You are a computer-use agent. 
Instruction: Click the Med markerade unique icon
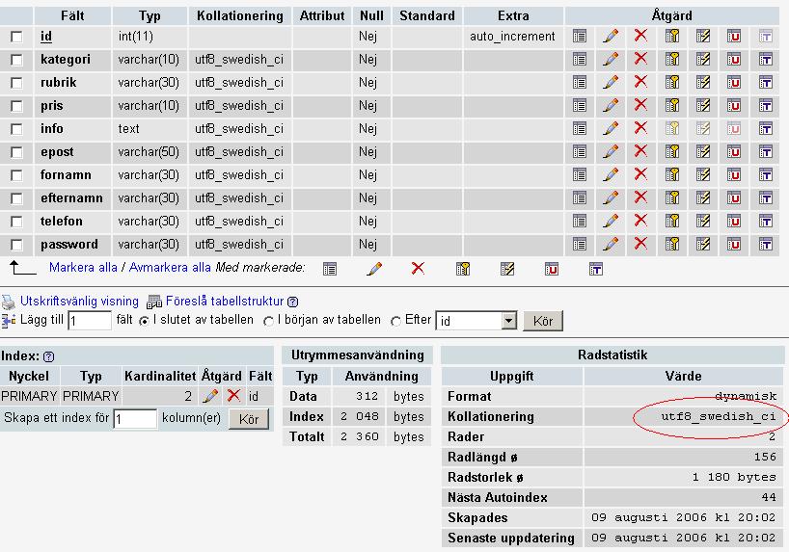[552, 269]
